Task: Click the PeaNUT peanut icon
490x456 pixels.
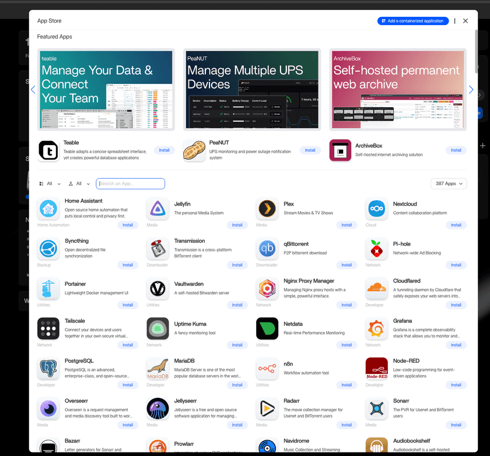Action: 194,150
